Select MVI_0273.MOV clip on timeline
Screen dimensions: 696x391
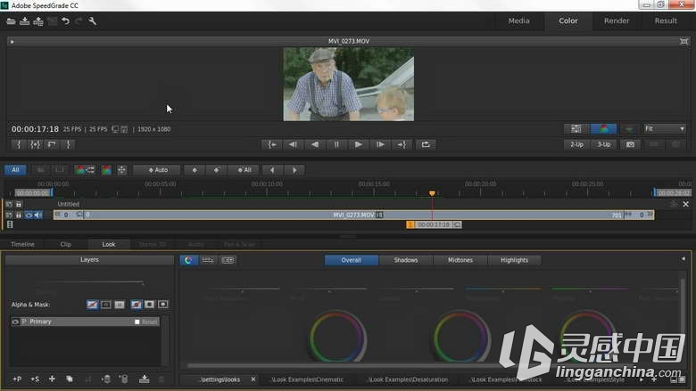pos(353,215)
